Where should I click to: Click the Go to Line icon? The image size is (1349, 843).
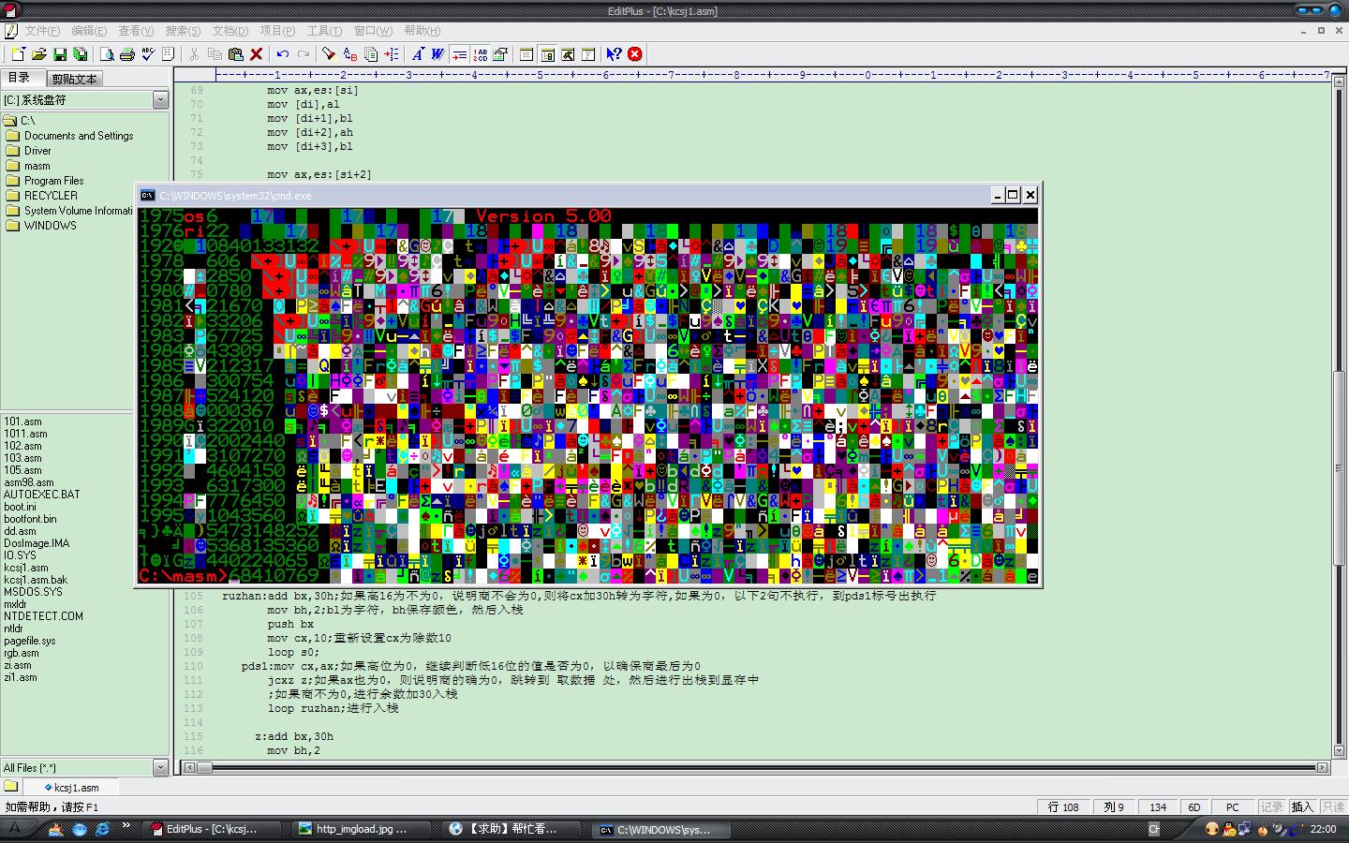[391, 54]
